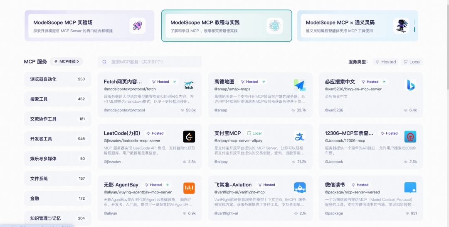Screen dimensions: 449x227
Task: Select 开发者工具 category
Action: click(57, 139)
